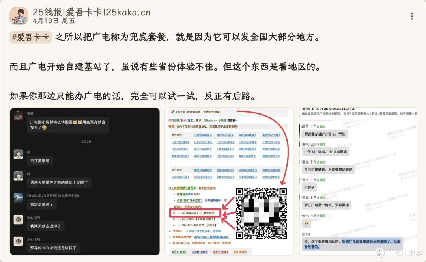Click the 高大全·渠道① link
This screenshot has width=426, height=262.
tap(179, 252)
